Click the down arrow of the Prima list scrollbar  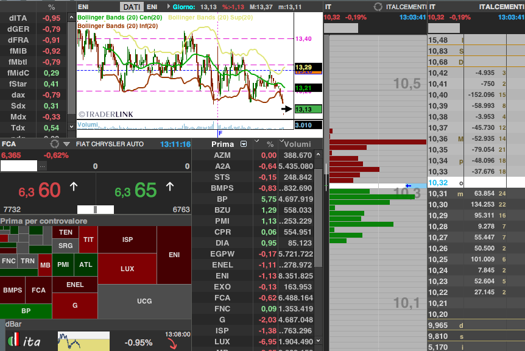tap(319, 340)
